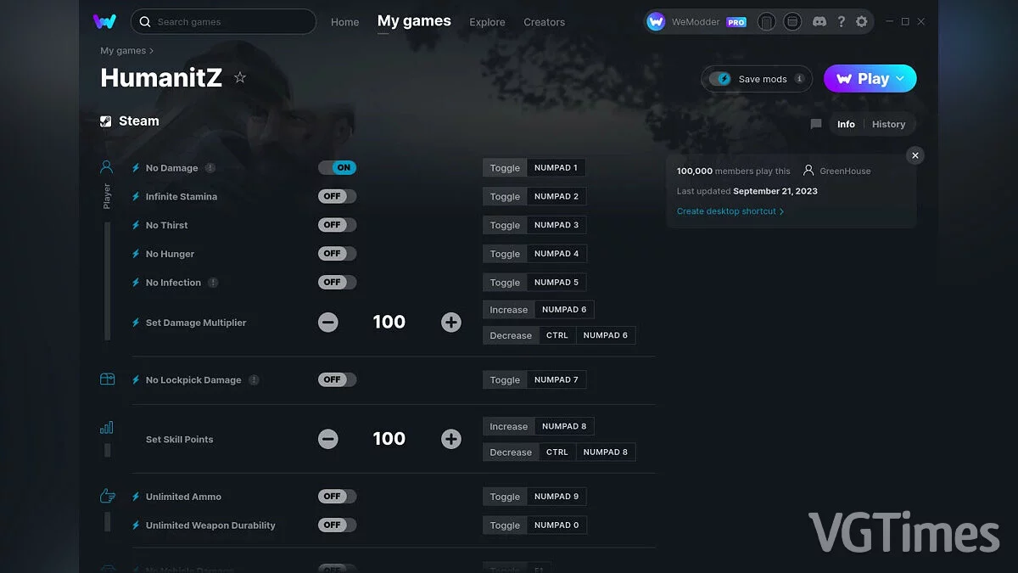Click the GreenHouse author user icon
The width and height of the screenshot is (1018, 573).
click(x=808, y=171)
